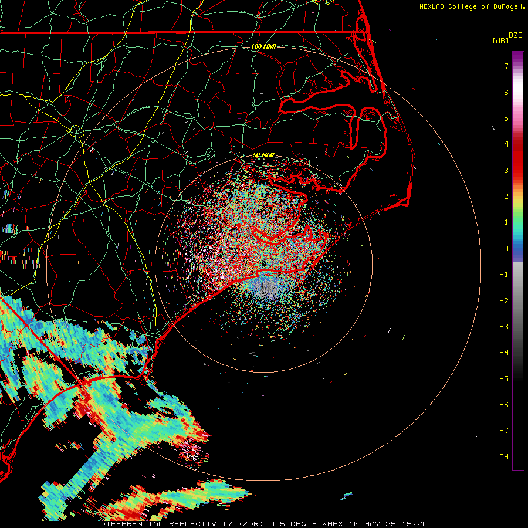Screen dimensions: 528x528
Task: Click the DIFFERENTIAL REFLECTIVITY (ZDR) caption text
Action: pos(183,524)
